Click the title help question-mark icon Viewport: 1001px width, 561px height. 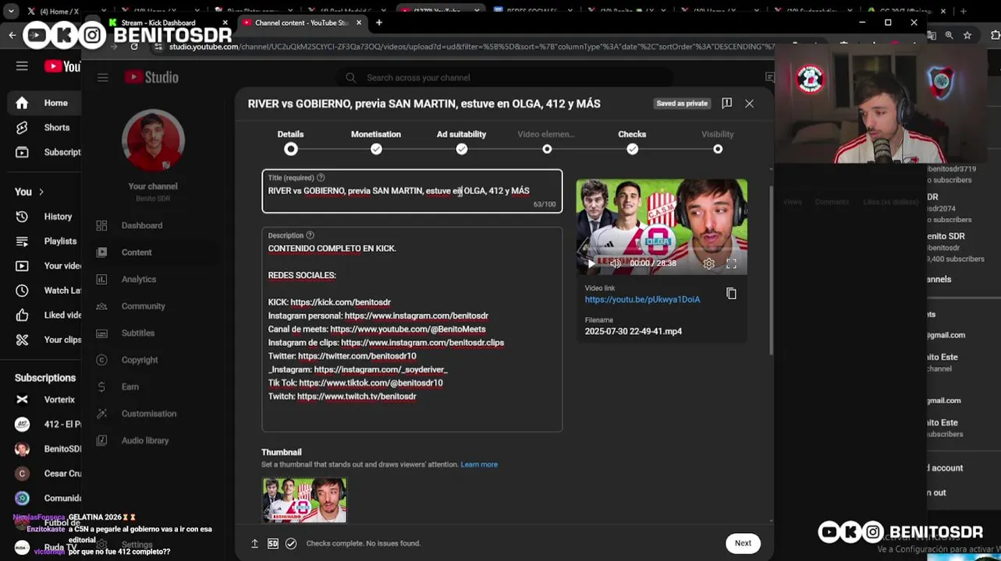[x=321, y=178]
